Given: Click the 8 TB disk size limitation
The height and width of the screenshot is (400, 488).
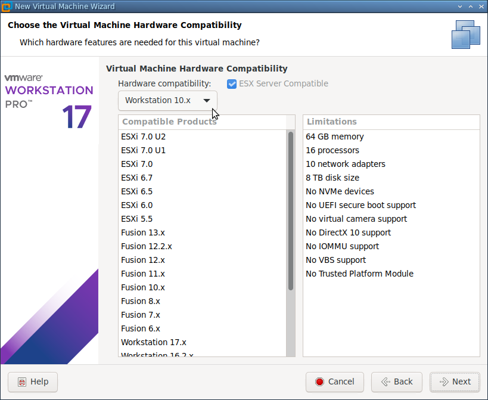Looking at the screenshot, I should [391, 178].
